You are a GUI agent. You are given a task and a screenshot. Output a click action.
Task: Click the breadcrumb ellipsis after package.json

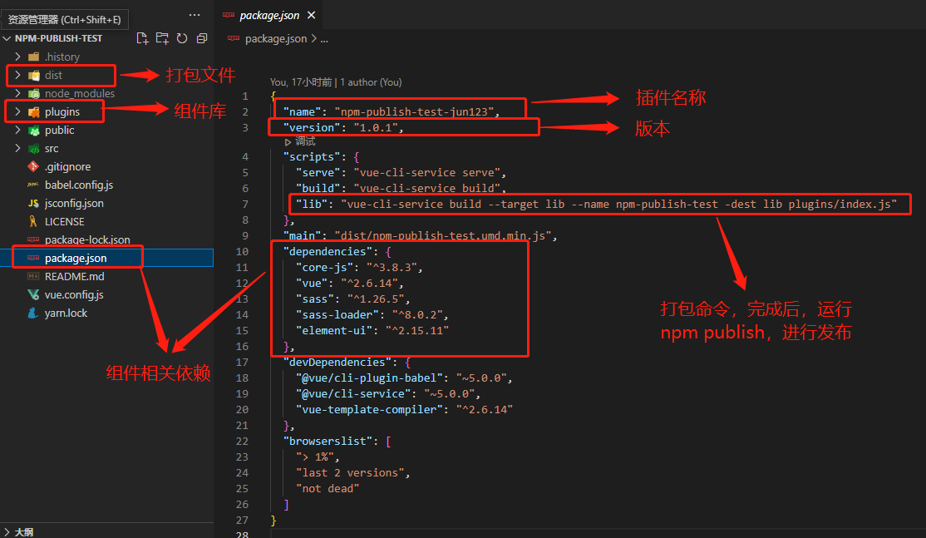tap(323, 39)
